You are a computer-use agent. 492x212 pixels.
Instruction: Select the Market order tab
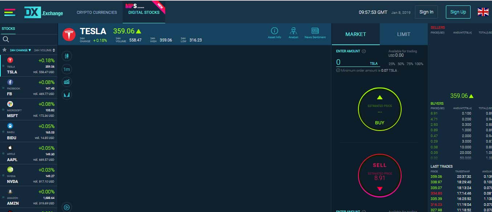355,34
